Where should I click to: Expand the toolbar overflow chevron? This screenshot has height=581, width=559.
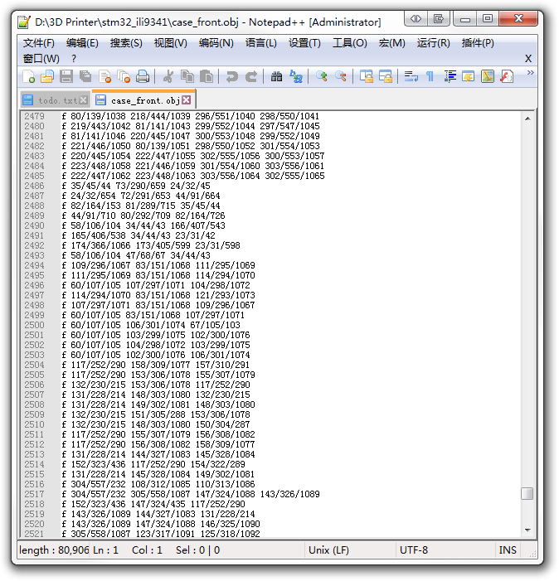(x=530, y=74)
